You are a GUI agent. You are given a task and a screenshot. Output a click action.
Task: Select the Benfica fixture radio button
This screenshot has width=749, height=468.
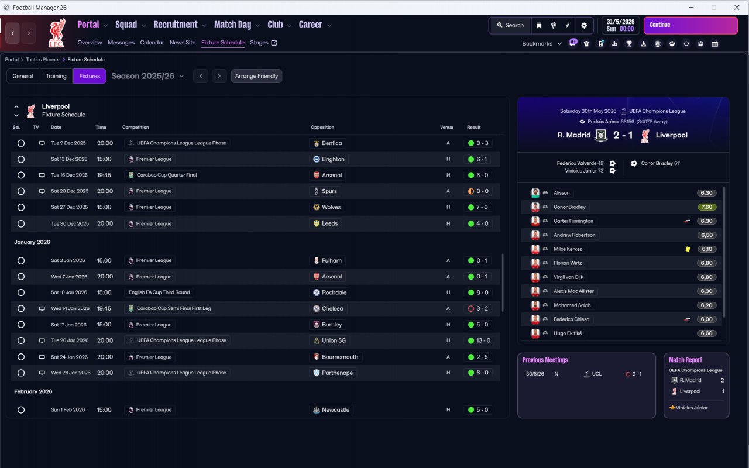pos(21,143)
